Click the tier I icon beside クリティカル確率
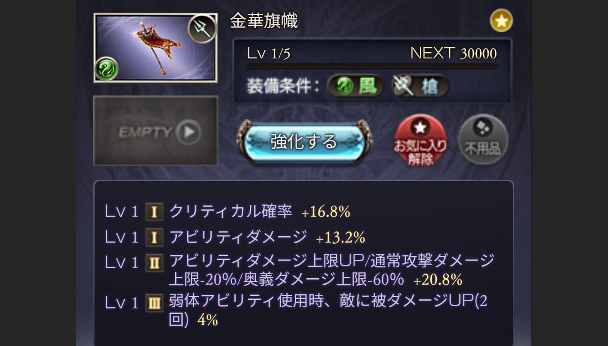Image resolution: width=608 pixels, height=346 pixels. 154,212
